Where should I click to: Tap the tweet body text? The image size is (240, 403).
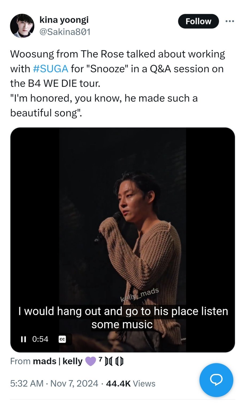(x=118, y=83)
